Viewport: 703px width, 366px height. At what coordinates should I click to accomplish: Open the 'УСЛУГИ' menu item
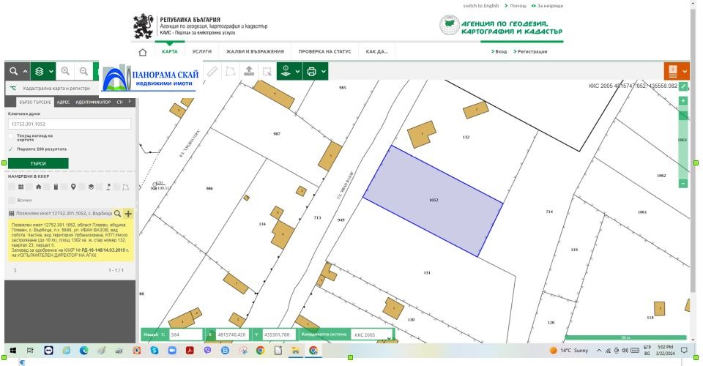tap(201, 52)
